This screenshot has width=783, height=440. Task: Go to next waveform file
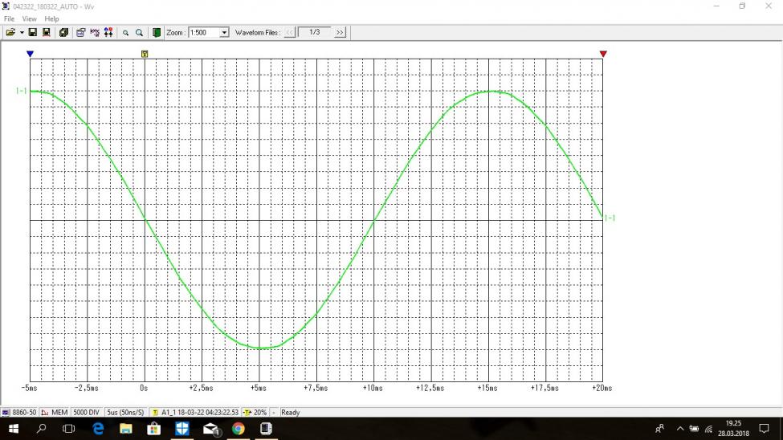(x=340, y=33)
